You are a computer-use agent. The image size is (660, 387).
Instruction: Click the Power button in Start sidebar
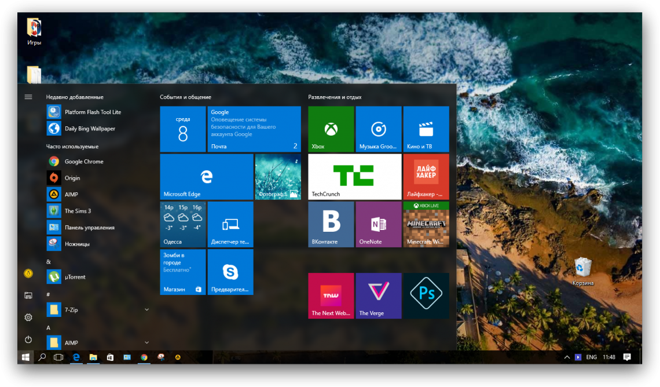[28, 339]
